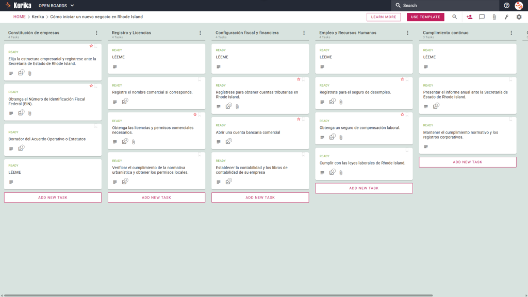Click the Kerika logo
Screen dimensions: 528x297
[x=19, y=5]
